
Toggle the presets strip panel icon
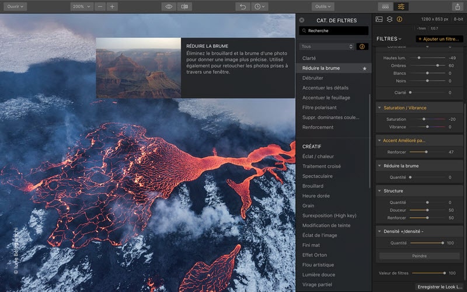pos(385,6)
